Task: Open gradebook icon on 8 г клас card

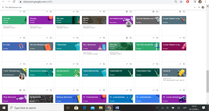Action: tap(20, 64)
